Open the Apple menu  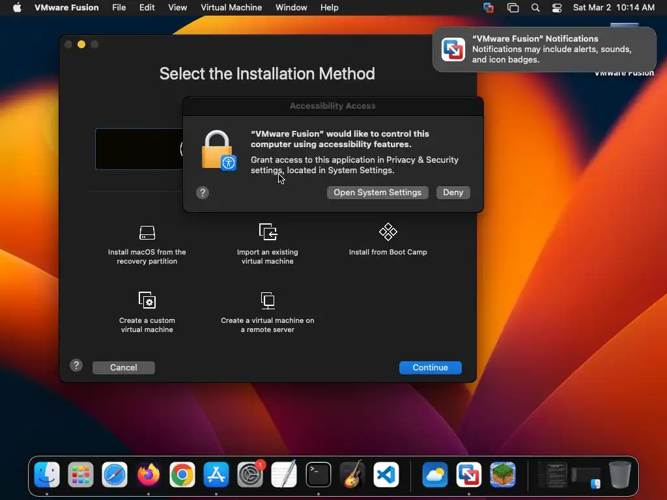(17, 8)
